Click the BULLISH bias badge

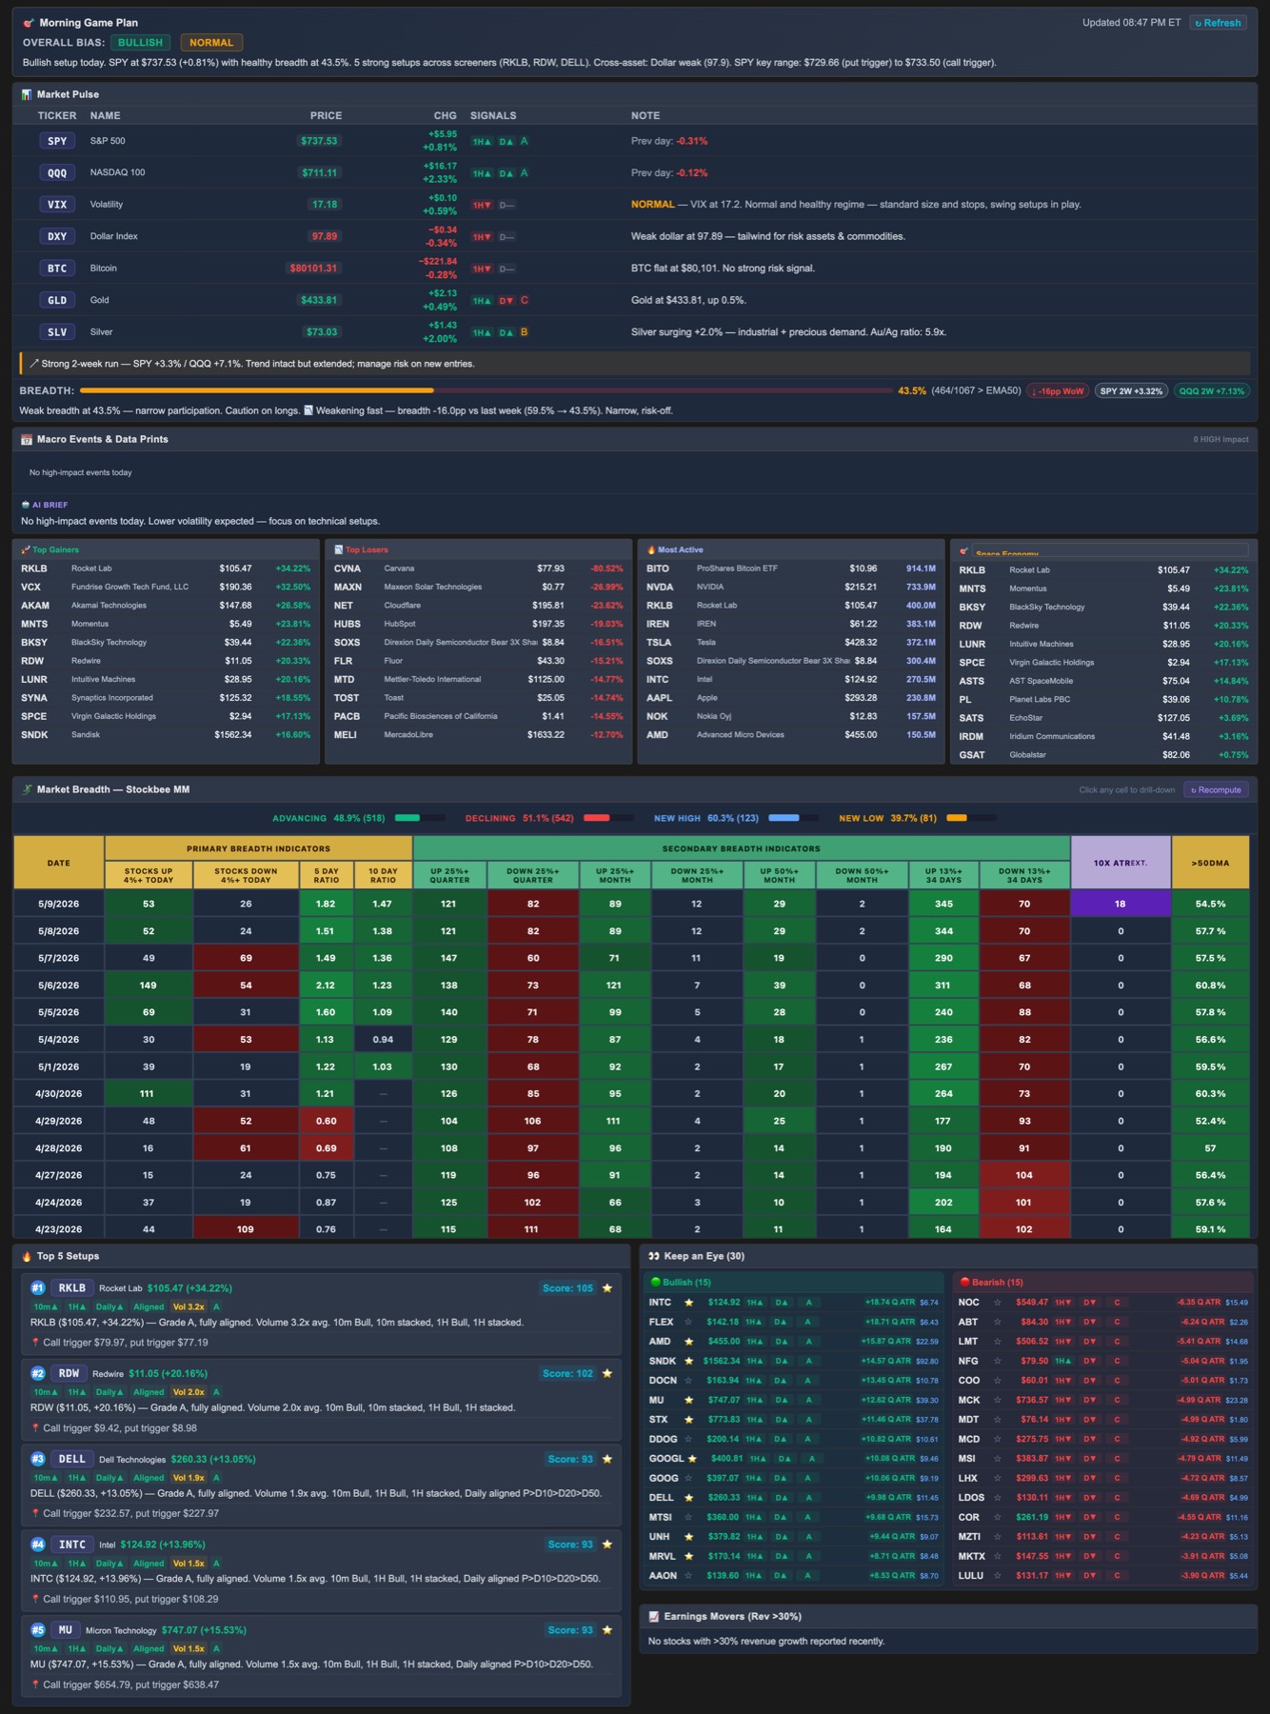(140, 43)
